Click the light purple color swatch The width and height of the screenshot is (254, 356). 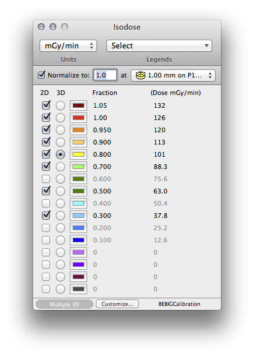[x=78, y=252]
